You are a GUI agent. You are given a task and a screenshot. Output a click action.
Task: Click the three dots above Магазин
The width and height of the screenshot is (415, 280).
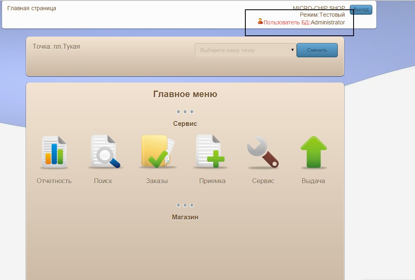185,205
